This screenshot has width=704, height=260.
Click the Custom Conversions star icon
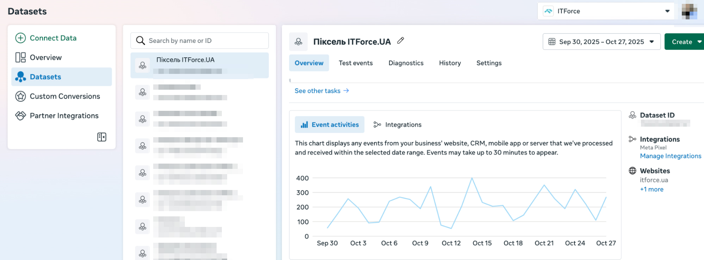(x=20, y=96)
